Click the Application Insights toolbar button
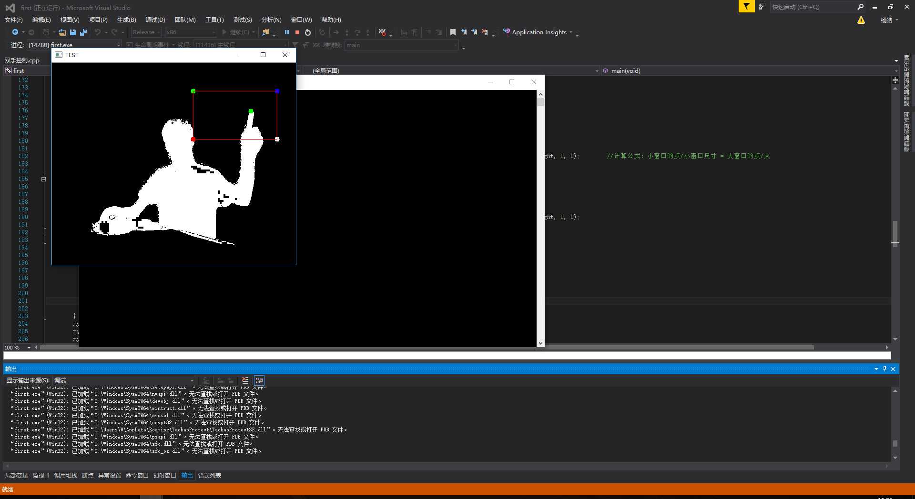This screenshot has height=499, width=915. click(x=538, y=32)
